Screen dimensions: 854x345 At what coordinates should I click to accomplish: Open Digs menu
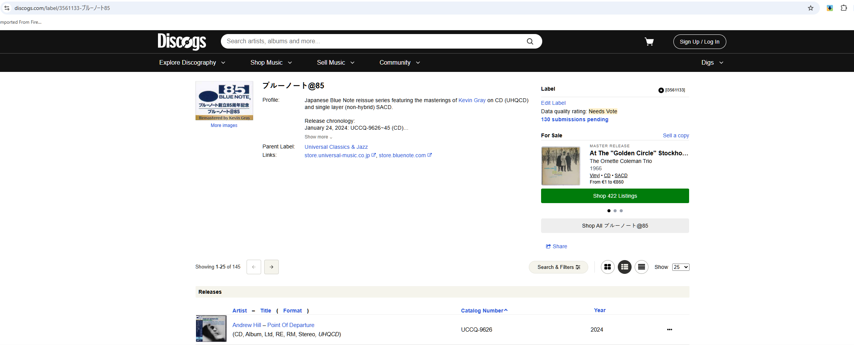coord(712,63)
